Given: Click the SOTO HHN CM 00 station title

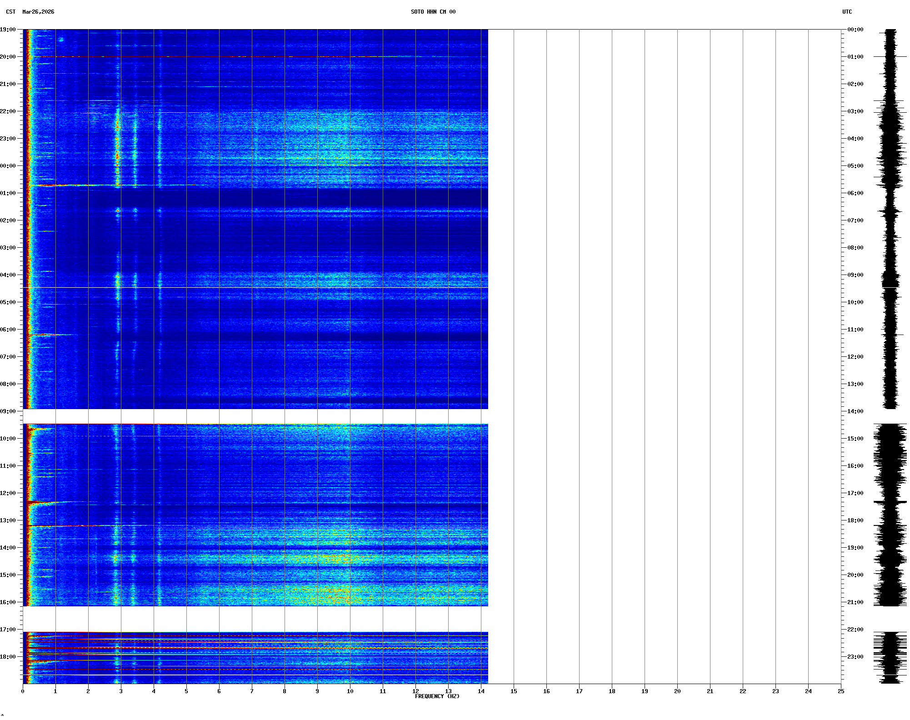Looking at the screenshot, I should point(433,12).
